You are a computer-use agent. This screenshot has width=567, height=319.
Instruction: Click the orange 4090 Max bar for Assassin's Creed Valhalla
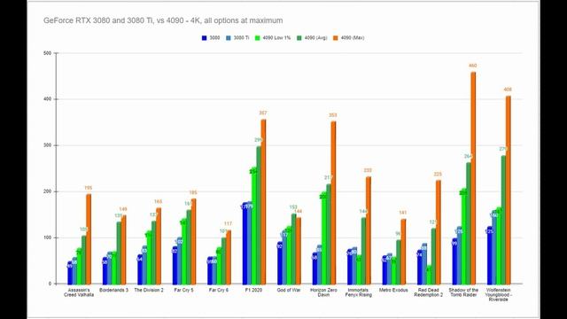(89, 239)
